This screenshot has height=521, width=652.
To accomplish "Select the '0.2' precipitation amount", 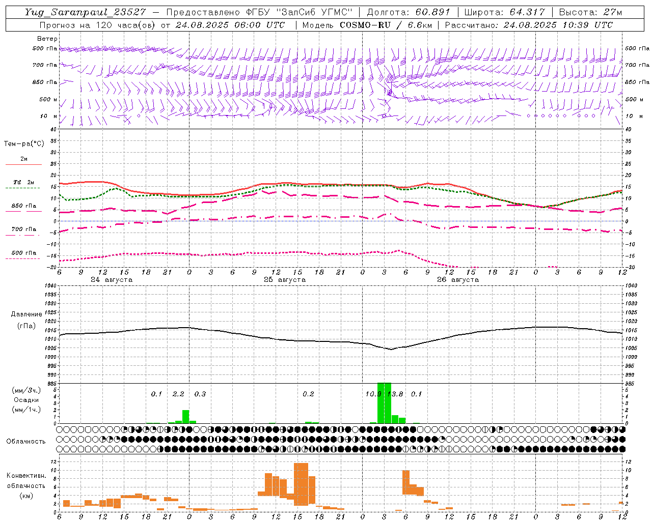I will (x=308, y=394).
